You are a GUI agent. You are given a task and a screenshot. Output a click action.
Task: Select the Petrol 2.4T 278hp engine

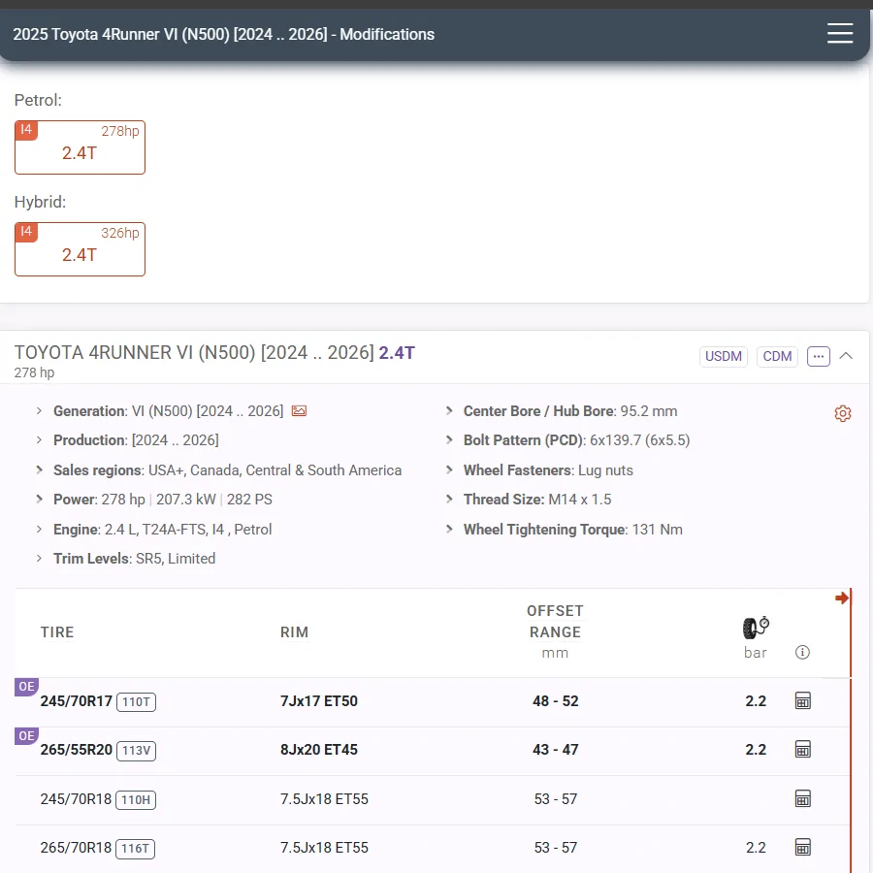[80, 147]
